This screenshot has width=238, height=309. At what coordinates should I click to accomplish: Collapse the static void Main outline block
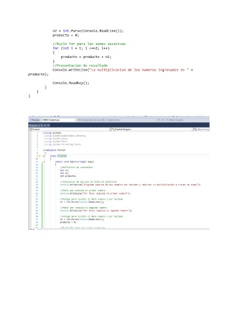[x=44, y=162]
